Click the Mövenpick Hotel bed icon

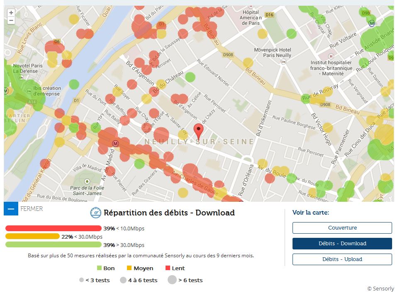(283, 61)
